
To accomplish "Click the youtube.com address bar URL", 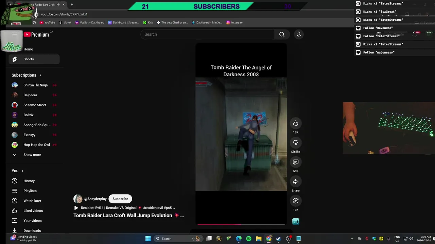I will coord(64,14).
